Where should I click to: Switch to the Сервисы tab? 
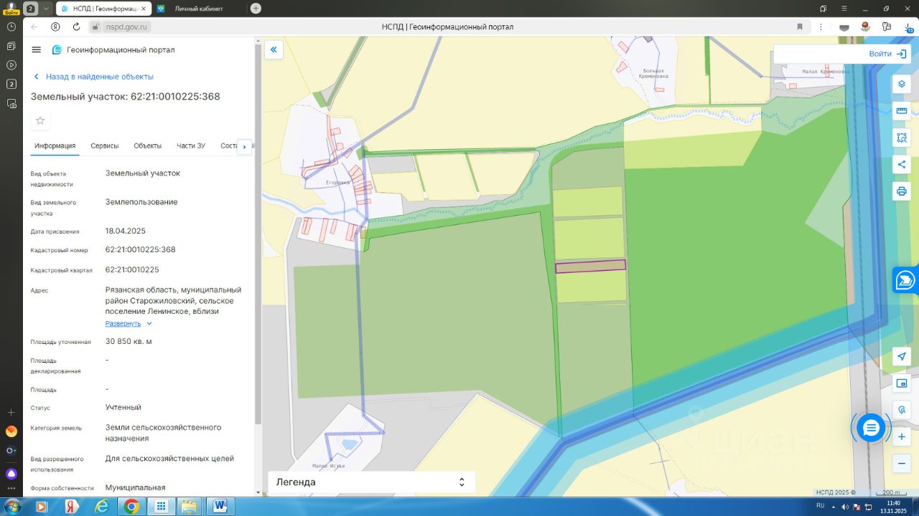point(105,146)
